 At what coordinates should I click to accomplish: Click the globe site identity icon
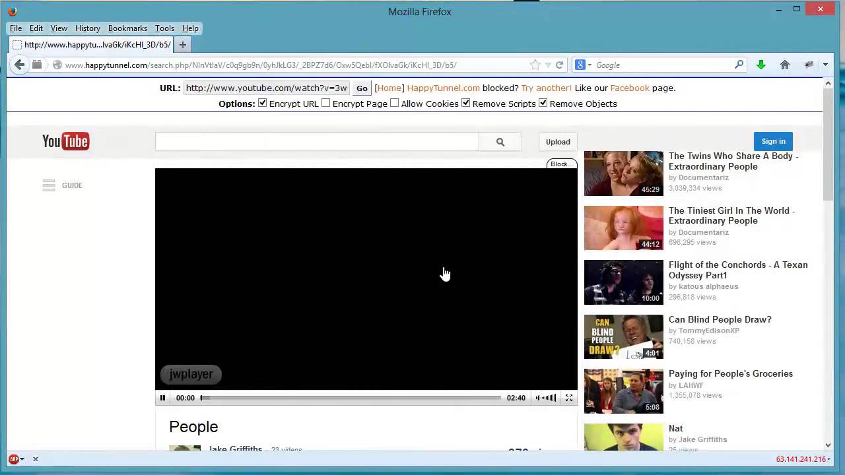[57, 65]
